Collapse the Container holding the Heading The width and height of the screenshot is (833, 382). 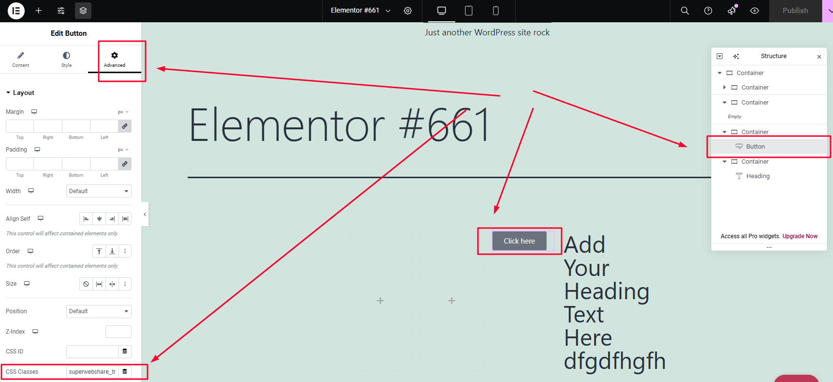[725, 162]
